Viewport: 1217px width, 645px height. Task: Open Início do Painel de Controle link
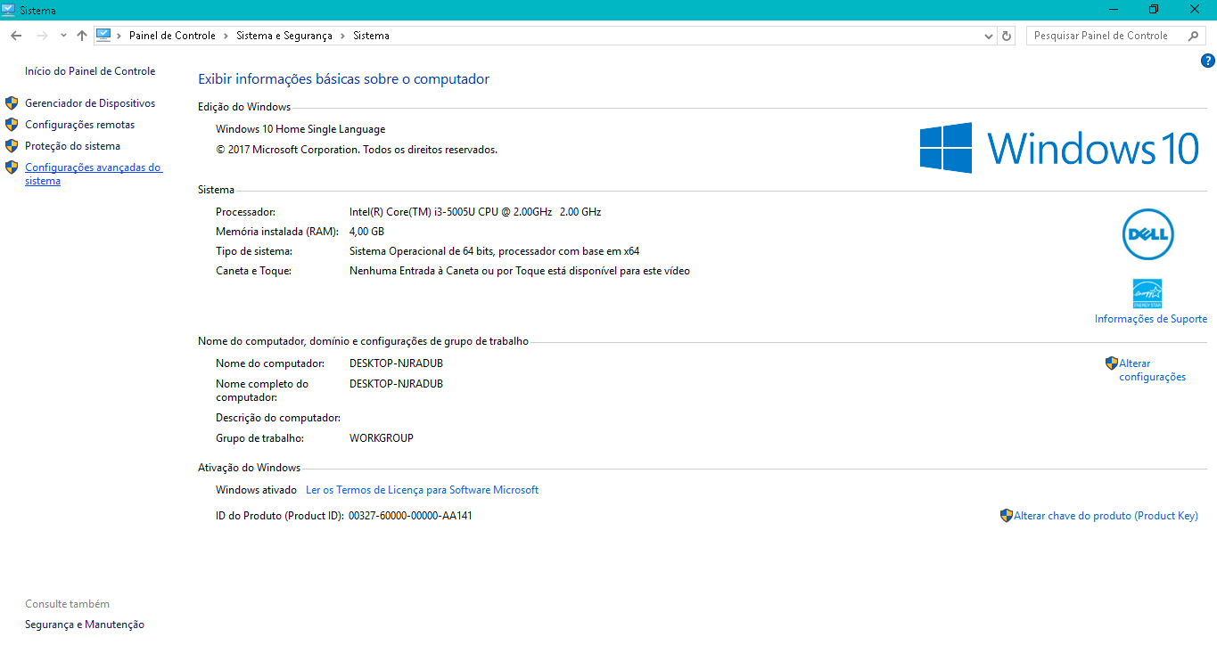click(x=90, y=71)
